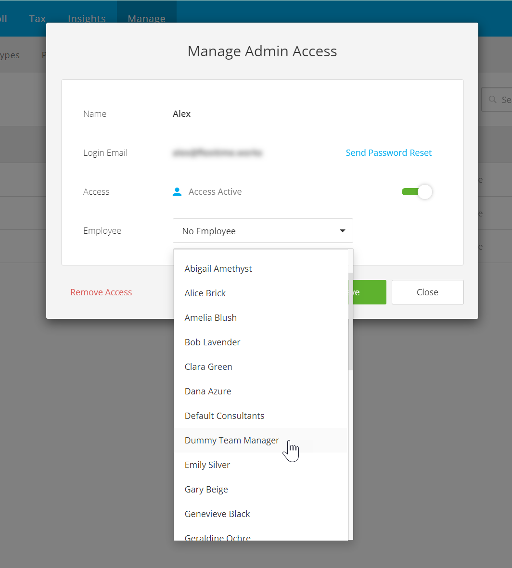
Task: Open the Employee dropdown arrow
Action: [x=342, y=231]
